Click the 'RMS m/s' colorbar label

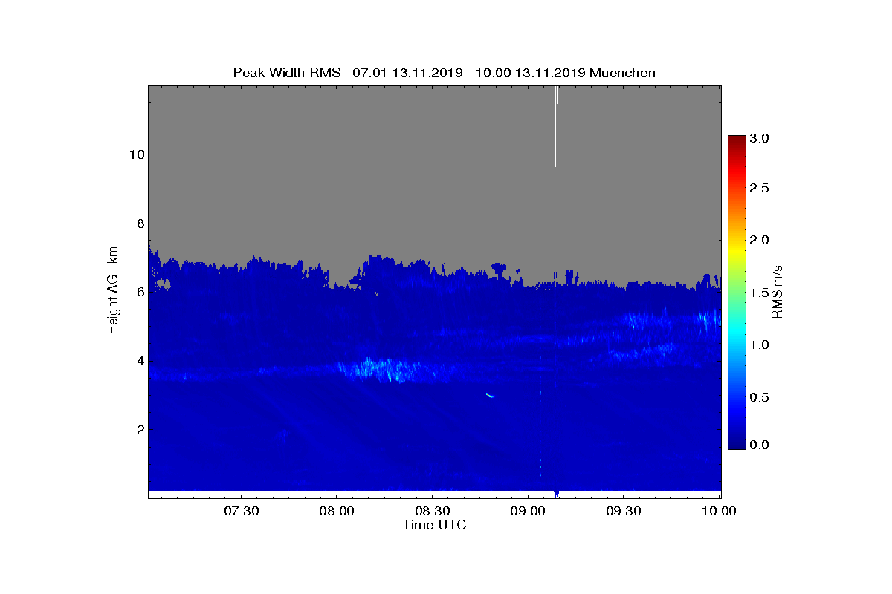[778, 292]
